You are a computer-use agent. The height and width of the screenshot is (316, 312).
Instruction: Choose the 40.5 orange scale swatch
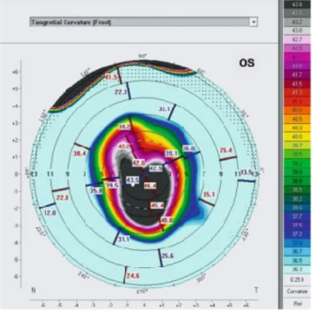click(x=297, y=119)
